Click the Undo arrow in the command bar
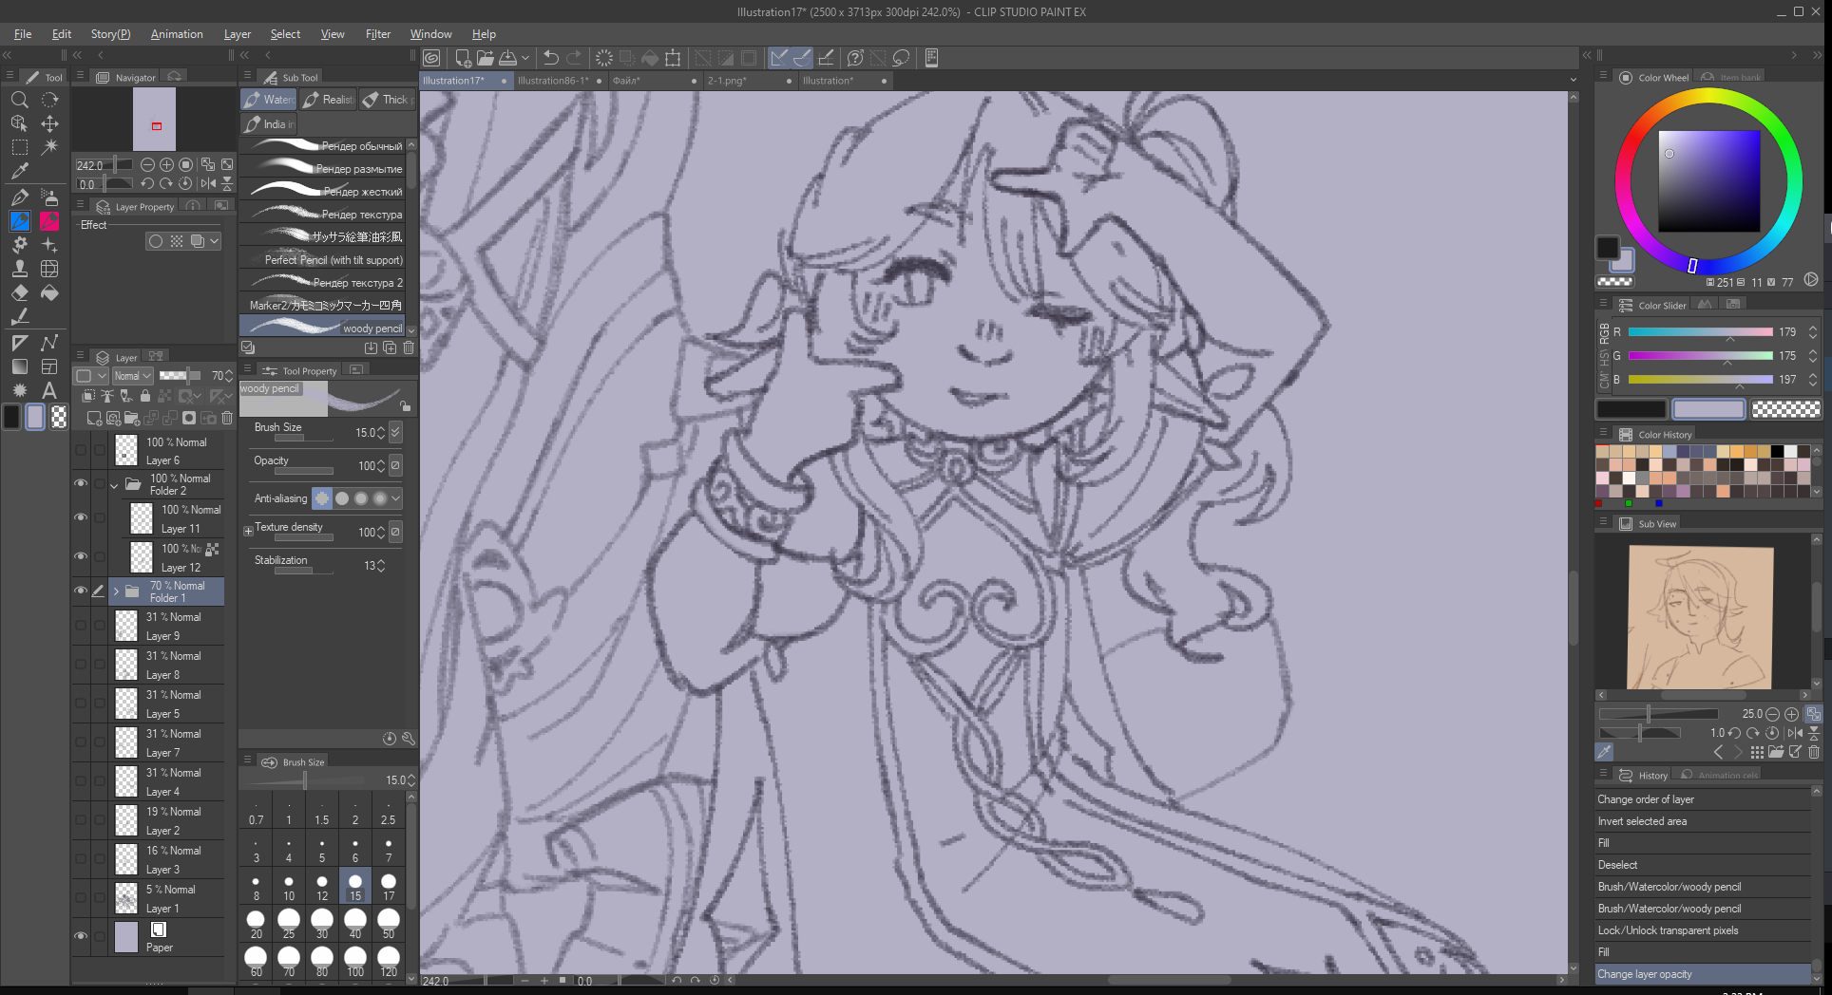This screenshot has width=1832, height=995. 550,58
